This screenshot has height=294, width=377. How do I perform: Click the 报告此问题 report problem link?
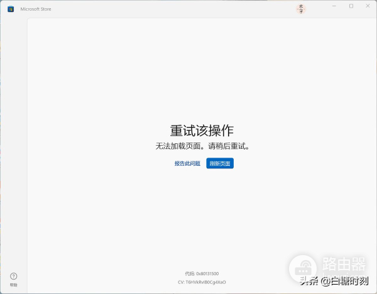[187, 163]
